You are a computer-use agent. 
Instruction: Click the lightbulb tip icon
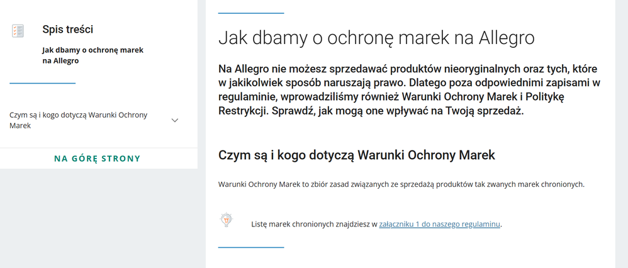click(226, 220)
